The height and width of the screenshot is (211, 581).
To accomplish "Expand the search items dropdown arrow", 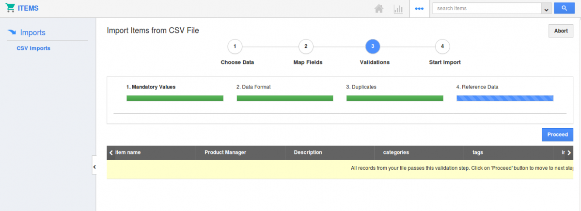I will (x=547, y=9).
